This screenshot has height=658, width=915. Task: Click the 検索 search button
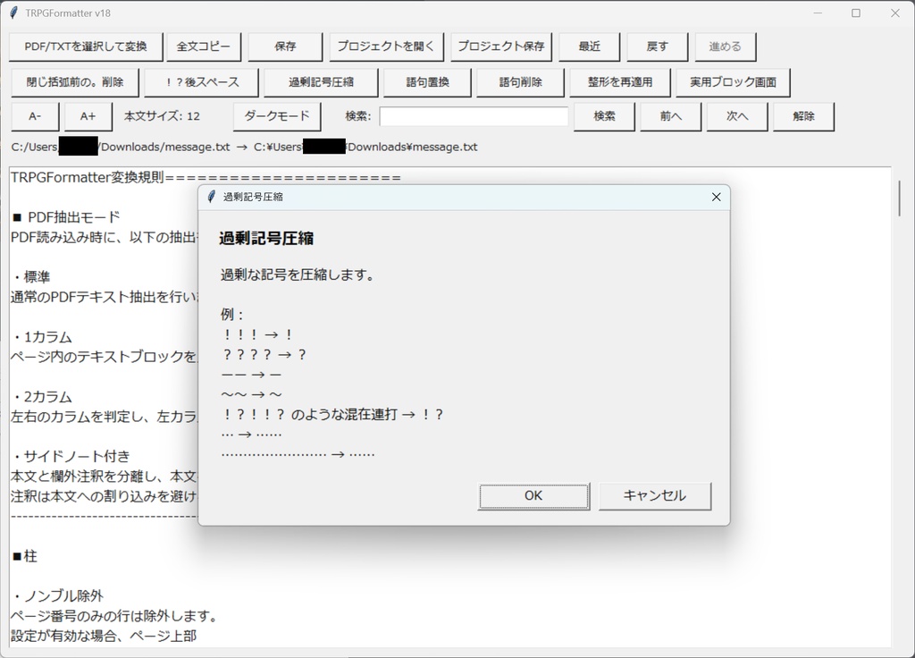point(605,117)
